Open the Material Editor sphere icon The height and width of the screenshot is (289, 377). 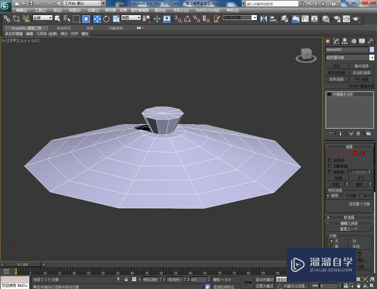pyautogui.click(x=326, y=19)
